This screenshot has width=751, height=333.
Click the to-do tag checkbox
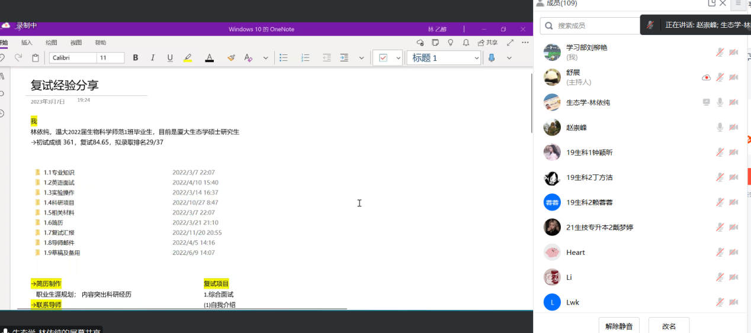[x=383, y=58]
